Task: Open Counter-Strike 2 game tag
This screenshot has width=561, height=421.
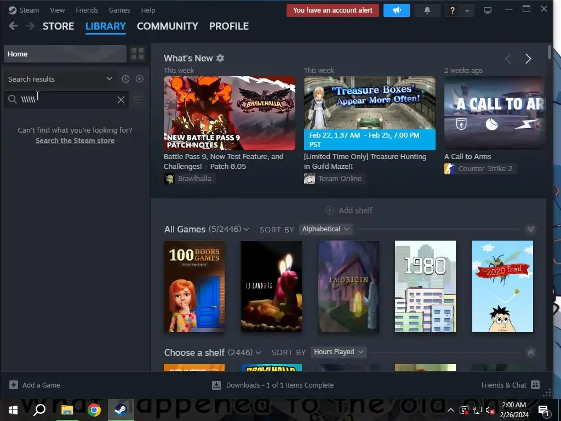Action: tap(480, 169)
